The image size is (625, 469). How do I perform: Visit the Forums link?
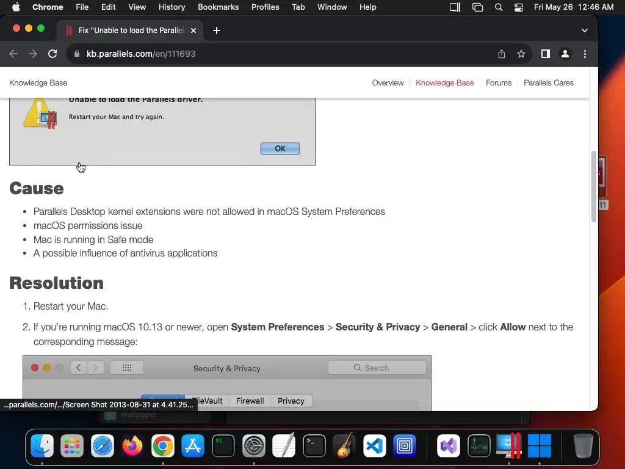click(499, 83)
